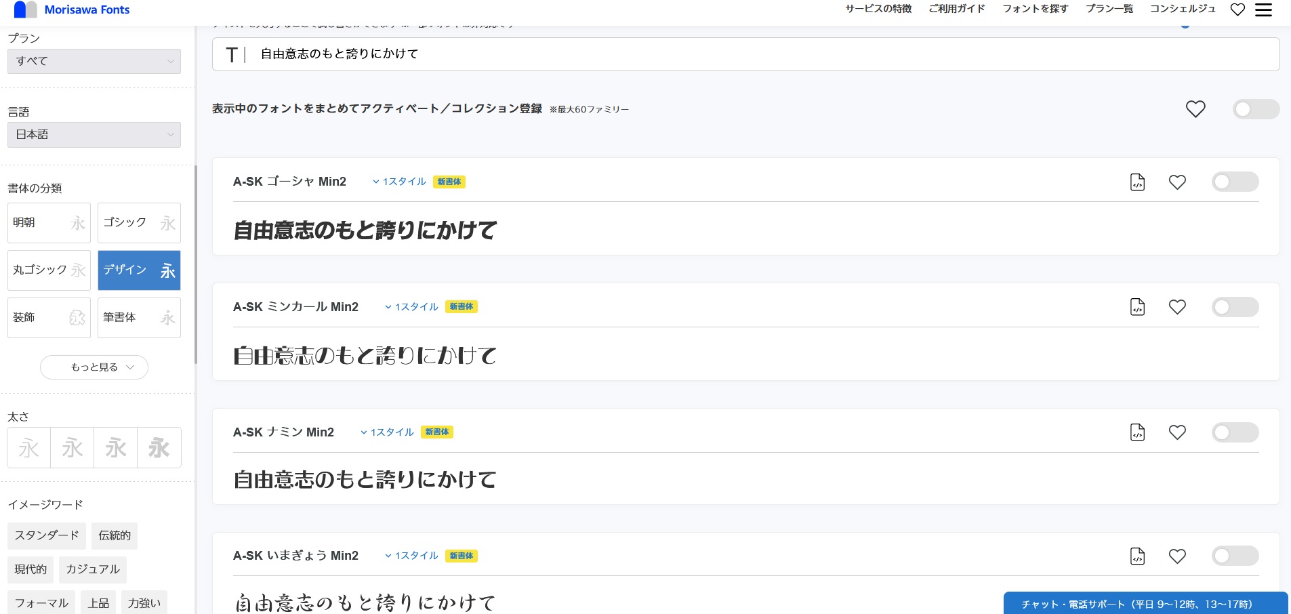This screenshot has width=1291, height=614.
Task: Expand 1スタイル for A-SK ナミン Min2
Action: click(387, 432)
